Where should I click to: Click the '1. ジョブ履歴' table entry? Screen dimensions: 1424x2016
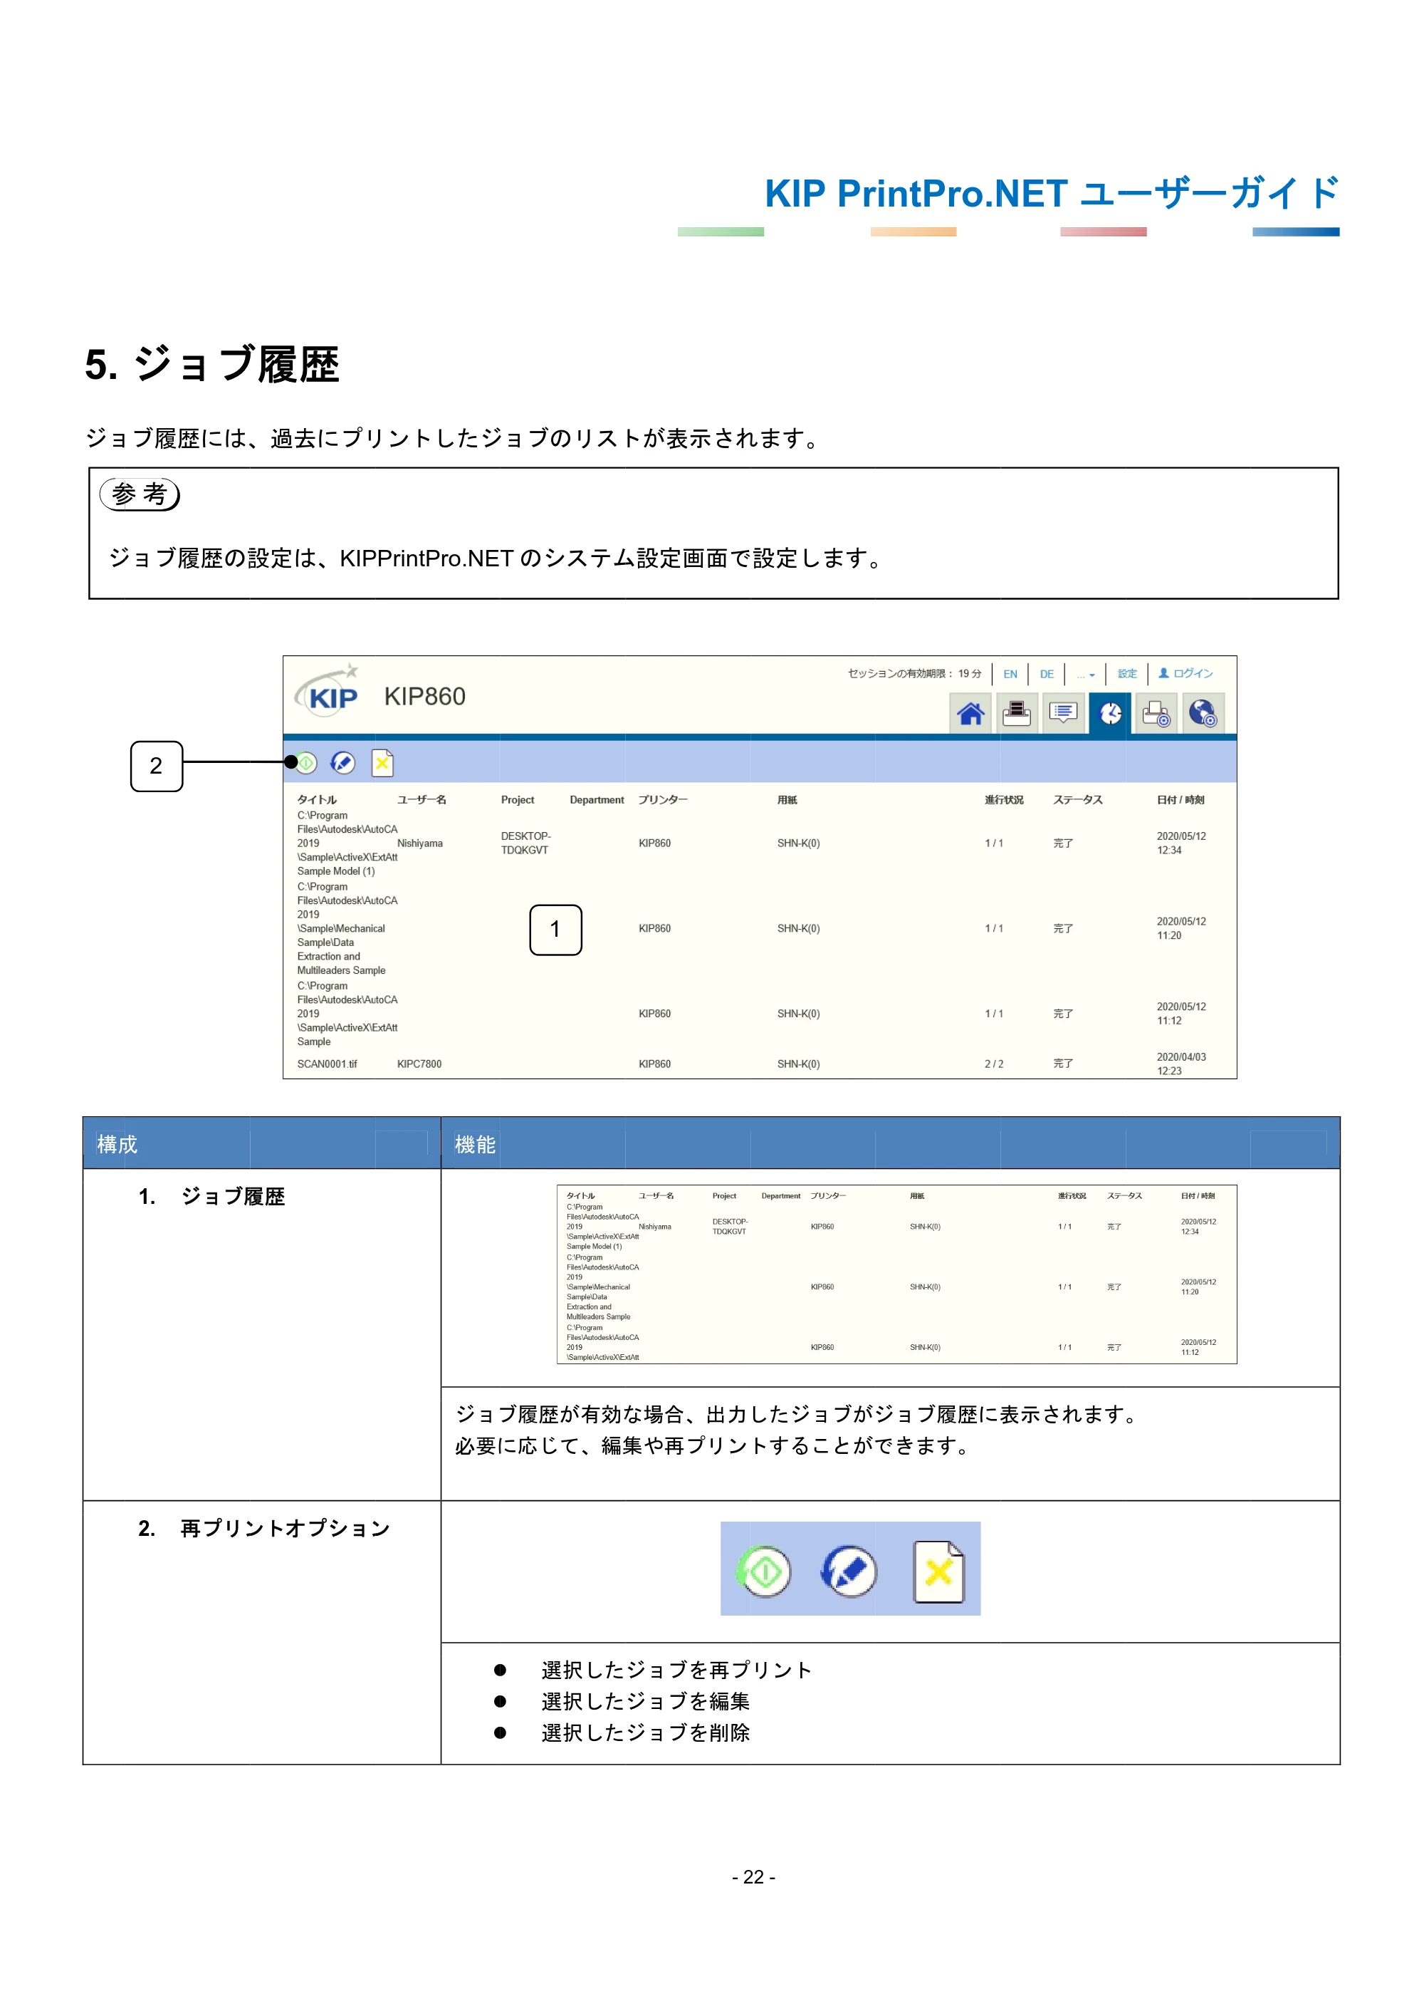(211, 1197)
